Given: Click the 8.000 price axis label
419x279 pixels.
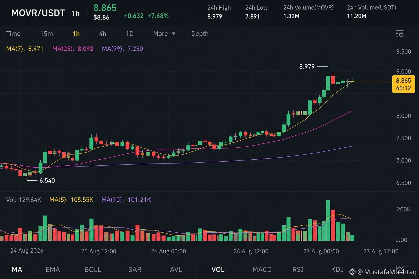Looking at the screenshot, I should click(x=403, y=116).
